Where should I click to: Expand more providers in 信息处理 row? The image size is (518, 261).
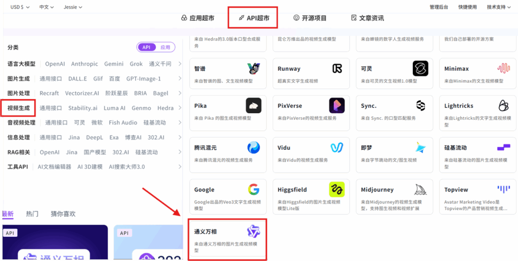[x=180, y=137]
